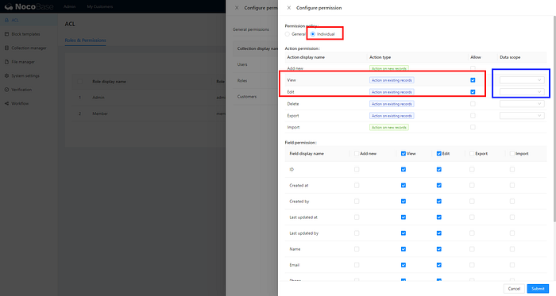
Task: Toggle the Add new field column checkbox
Action: point(357,154)
